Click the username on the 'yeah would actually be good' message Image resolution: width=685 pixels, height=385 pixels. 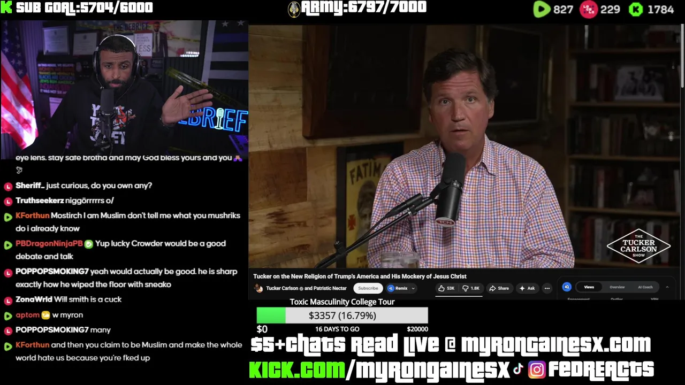click(52, 272)
